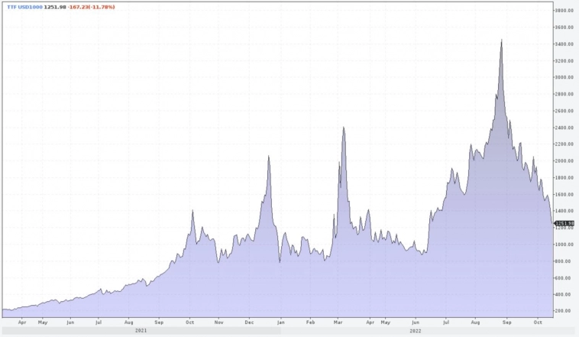The image size is (579, 337).
Task: Click the chart peak near 3400 in late August 2022
Action: tap(501, 41)
